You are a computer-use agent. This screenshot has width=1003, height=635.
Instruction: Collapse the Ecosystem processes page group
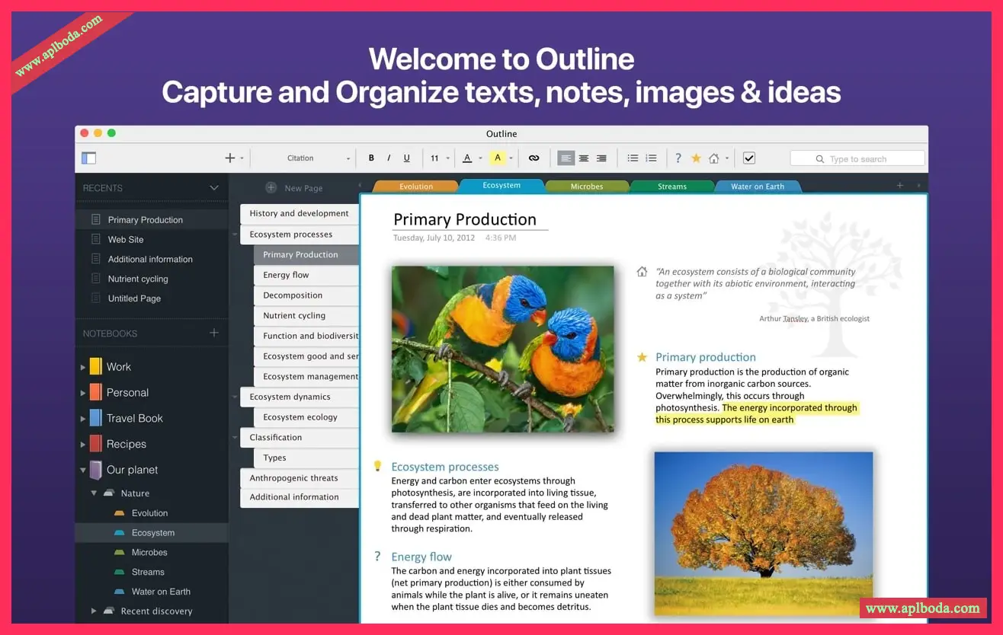235,235
